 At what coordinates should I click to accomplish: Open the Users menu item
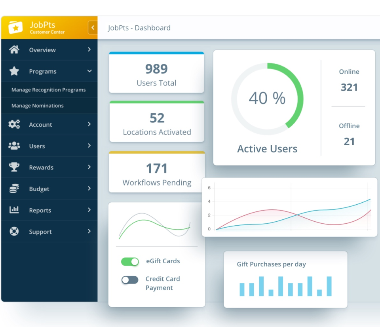pos(49,146)
